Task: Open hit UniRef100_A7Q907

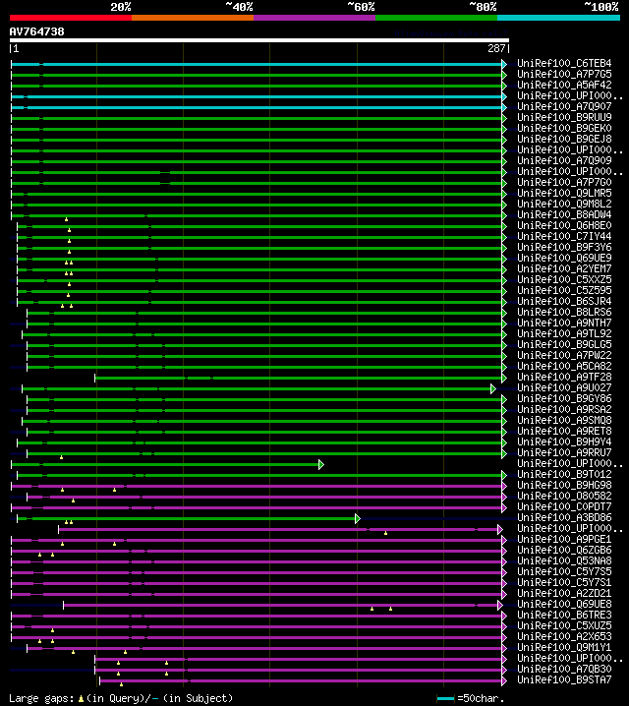Action: coord(564,106)
